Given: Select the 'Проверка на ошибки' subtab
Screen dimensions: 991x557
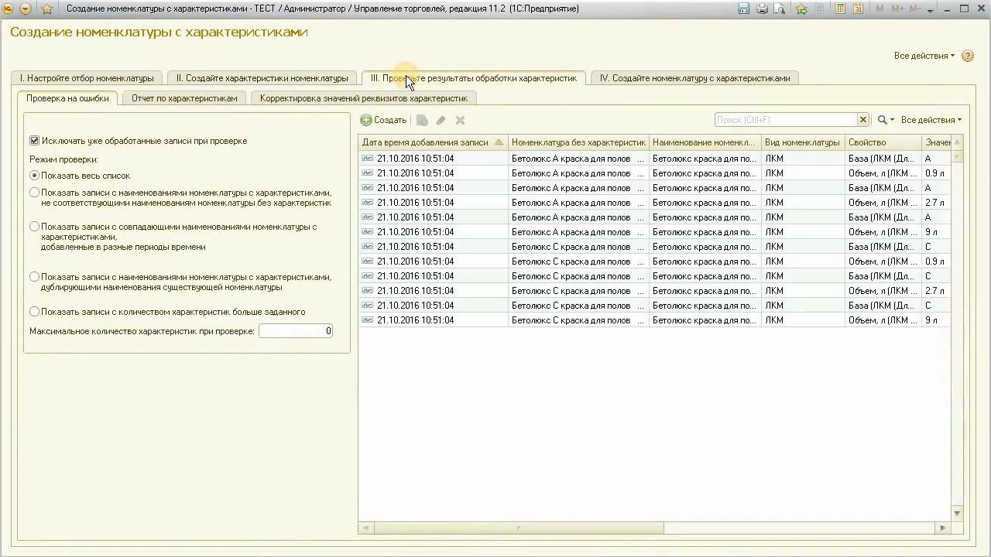Looking at the screenshot, I should [67, 98].
